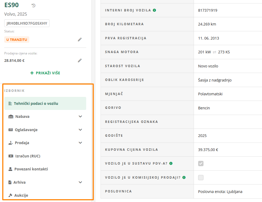
Task: Expand the Arhiva submenu chevron
Action: click(x=80, y=182)
